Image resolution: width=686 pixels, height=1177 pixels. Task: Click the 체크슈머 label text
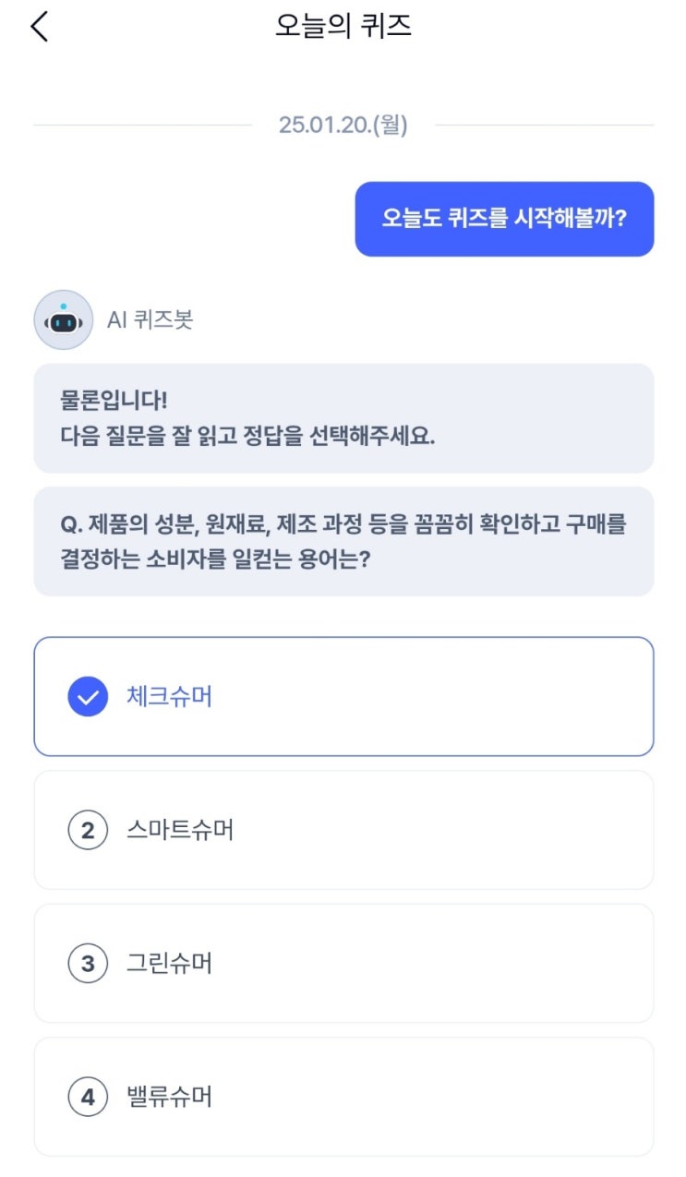coord(170,697)
